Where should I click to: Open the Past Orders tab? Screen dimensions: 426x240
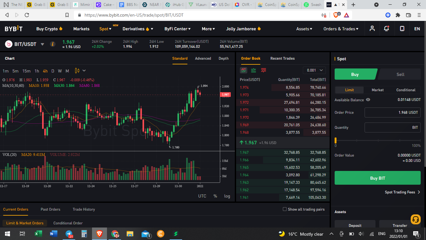coord(51,209)
